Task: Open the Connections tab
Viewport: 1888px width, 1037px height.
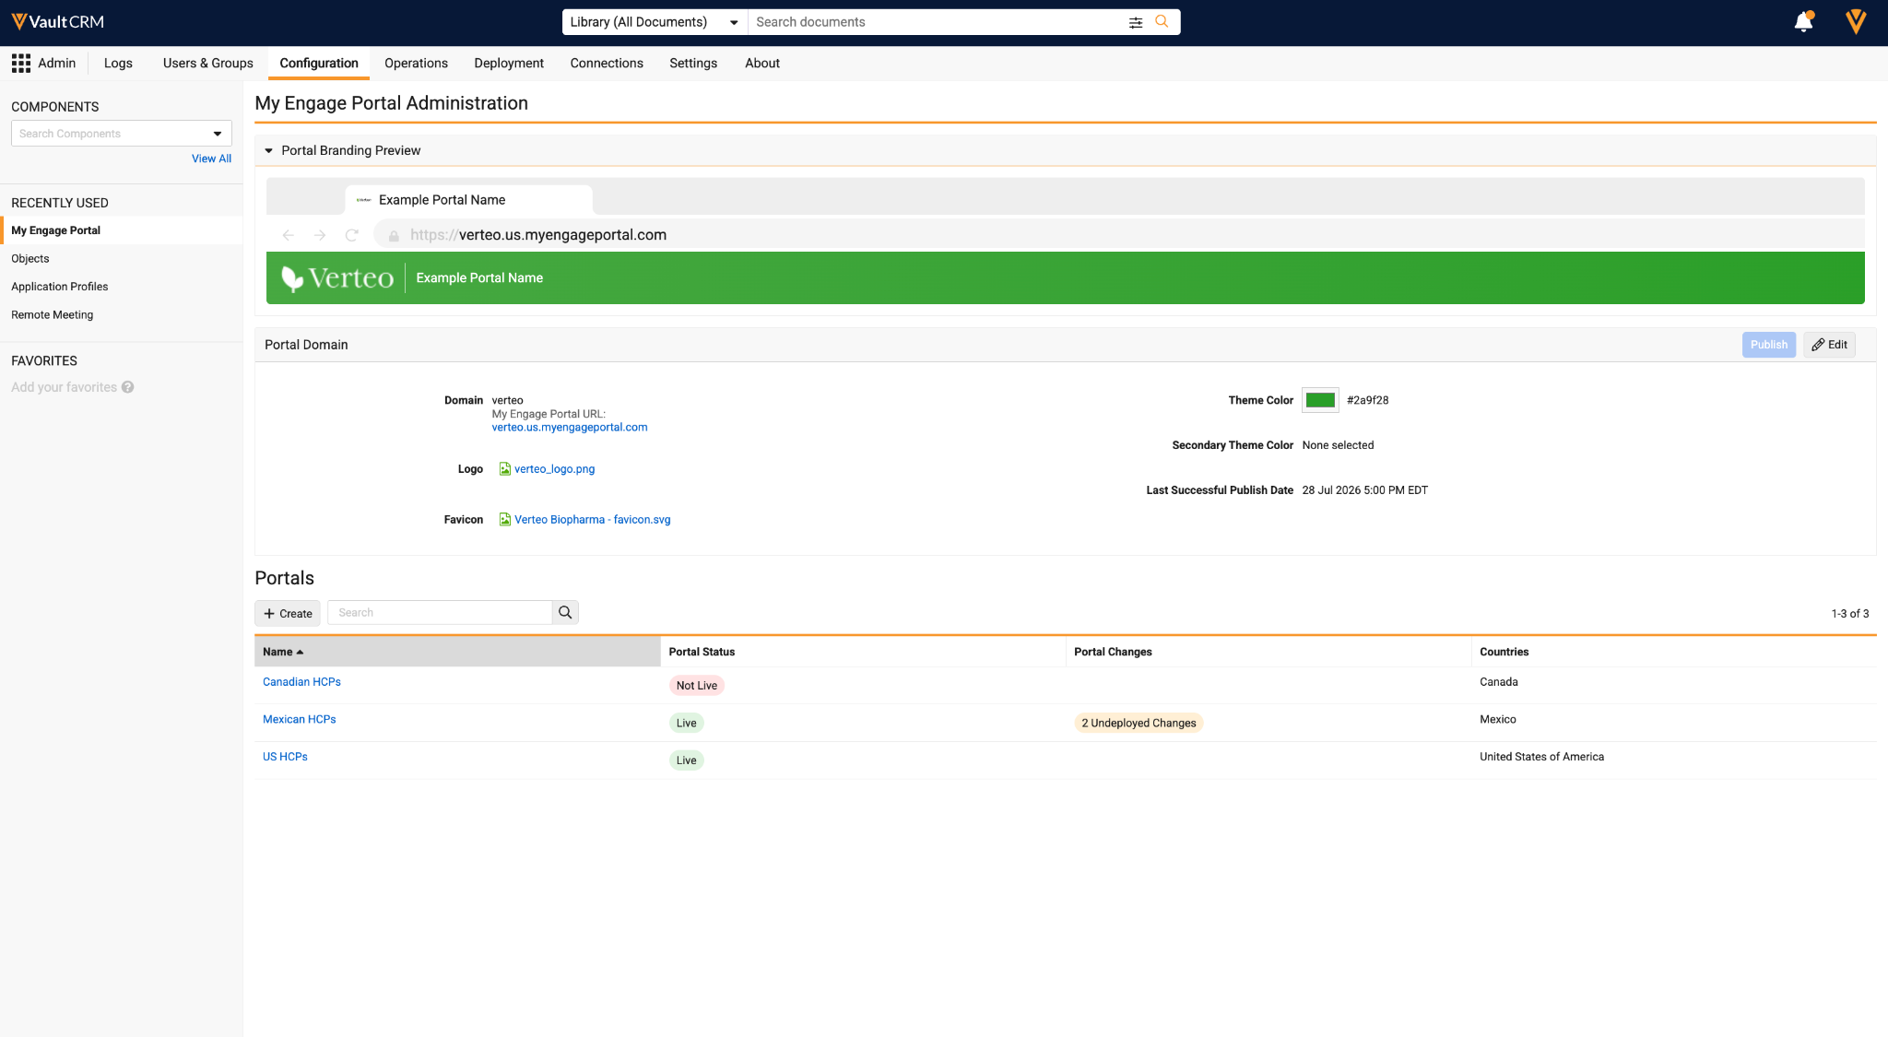Action: coord(607,63)
